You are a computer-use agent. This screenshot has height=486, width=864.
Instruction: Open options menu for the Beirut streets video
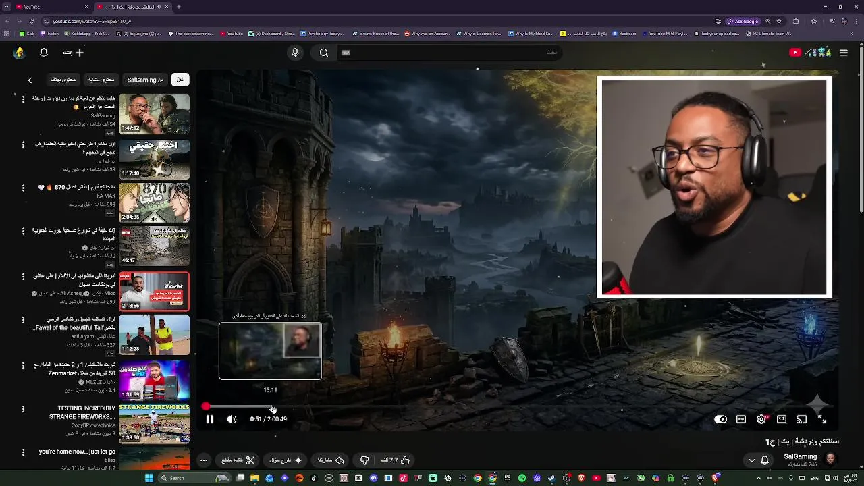click(x=23, y=233)
